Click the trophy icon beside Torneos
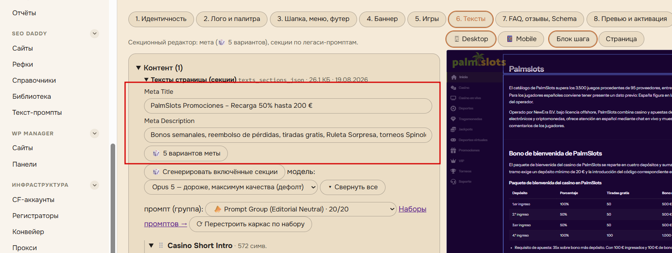The height and width of the screenshot is (253, 672). [x=453, y=171]
